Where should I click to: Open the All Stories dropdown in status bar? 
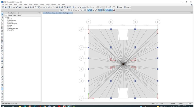tap(174, 103)
